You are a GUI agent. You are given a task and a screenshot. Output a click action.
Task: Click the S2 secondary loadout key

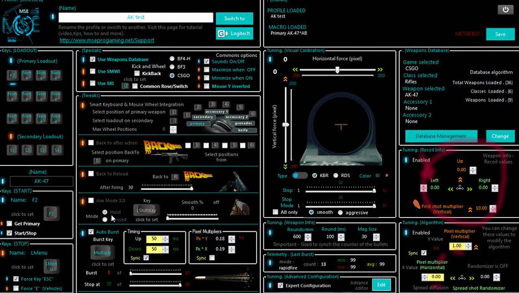pyautogui.click(x=27, y=150)
